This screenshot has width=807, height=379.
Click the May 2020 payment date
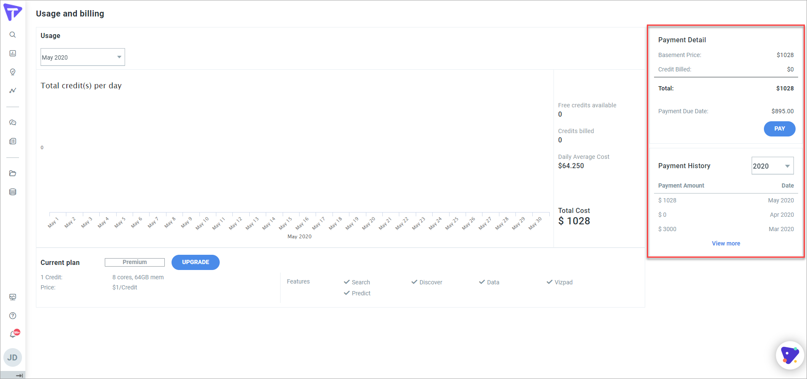781,200
